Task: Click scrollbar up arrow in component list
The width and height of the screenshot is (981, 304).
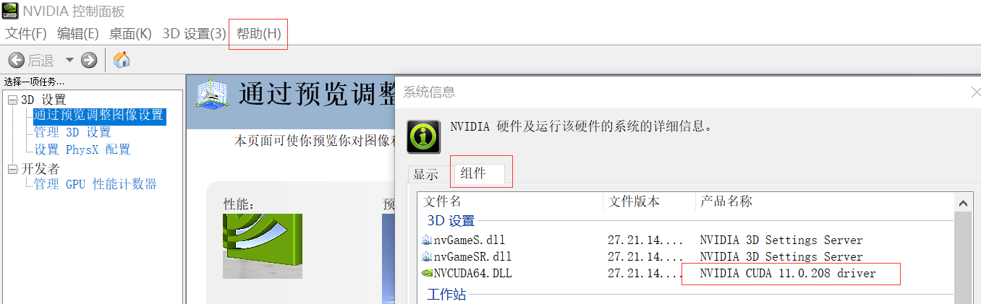Action: (x=963, y=203)
